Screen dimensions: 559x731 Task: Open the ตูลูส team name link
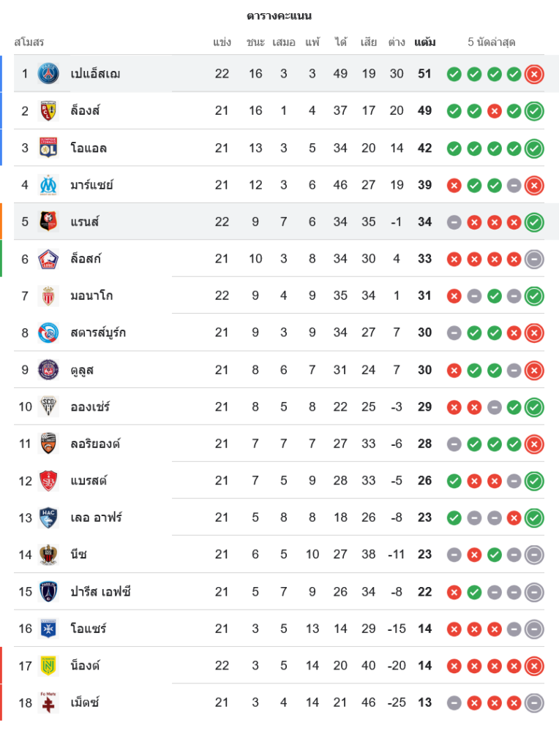point(82,370)
